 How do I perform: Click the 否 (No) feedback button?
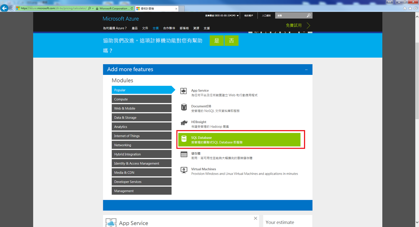pos(231,41)
